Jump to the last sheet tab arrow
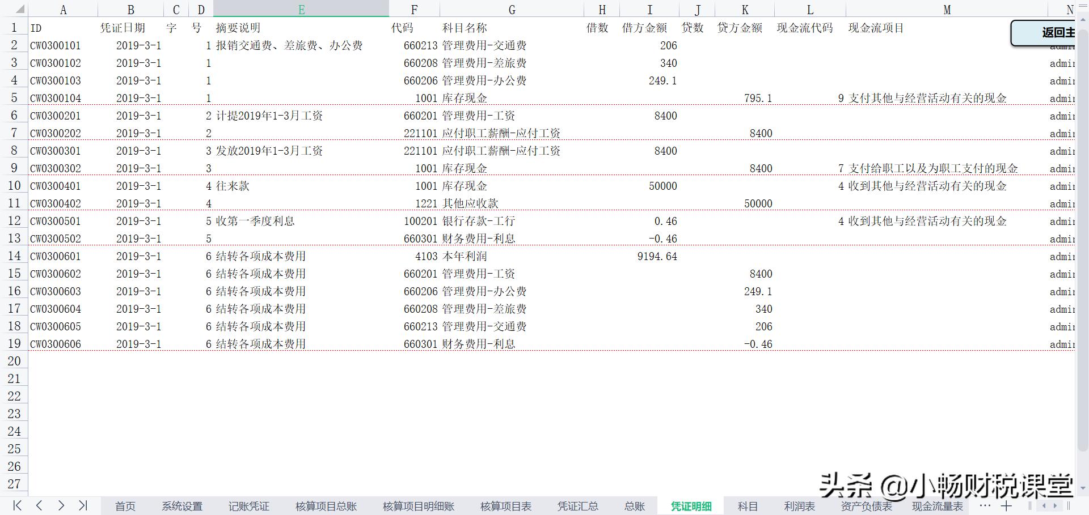 83,505
